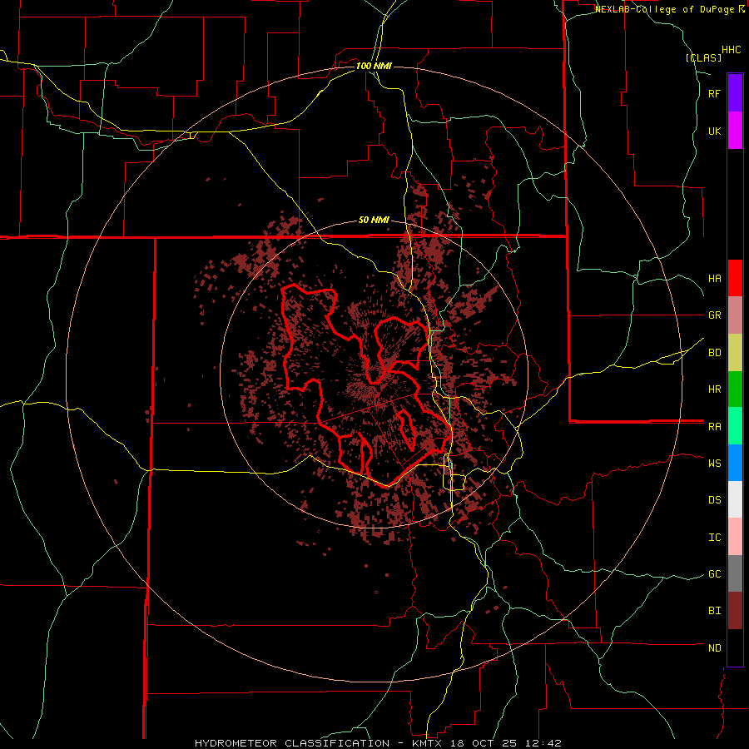This screenshot has height=749, width=749.
Task: Click the ND black legend swatch
Action: coord(735,647)
